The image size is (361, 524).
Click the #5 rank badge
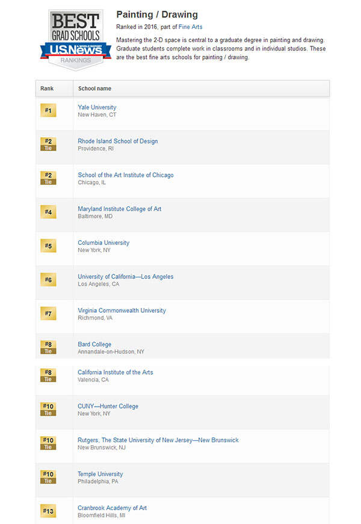(x=48, y=246)
